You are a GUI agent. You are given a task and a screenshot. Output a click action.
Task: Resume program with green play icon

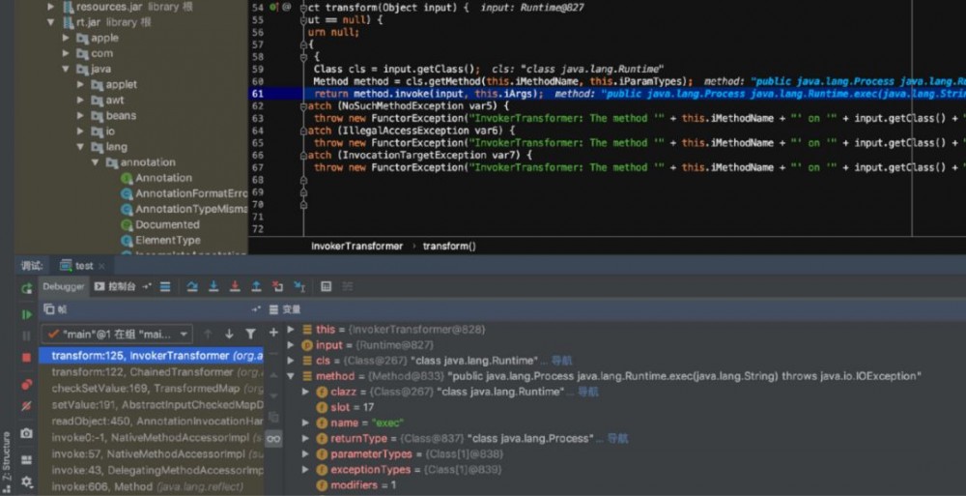point(26,314)
